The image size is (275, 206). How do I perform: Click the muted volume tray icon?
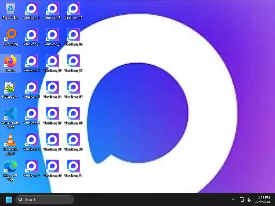pyautogui.click(x=249, y=200)
